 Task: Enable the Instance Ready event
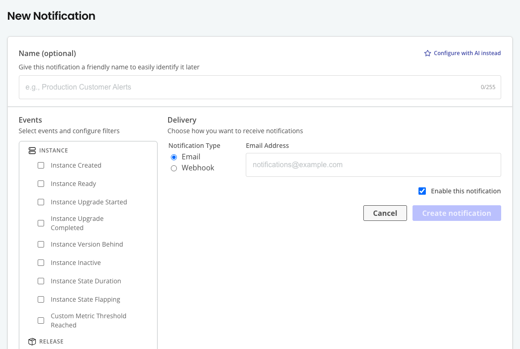[40, 184]
